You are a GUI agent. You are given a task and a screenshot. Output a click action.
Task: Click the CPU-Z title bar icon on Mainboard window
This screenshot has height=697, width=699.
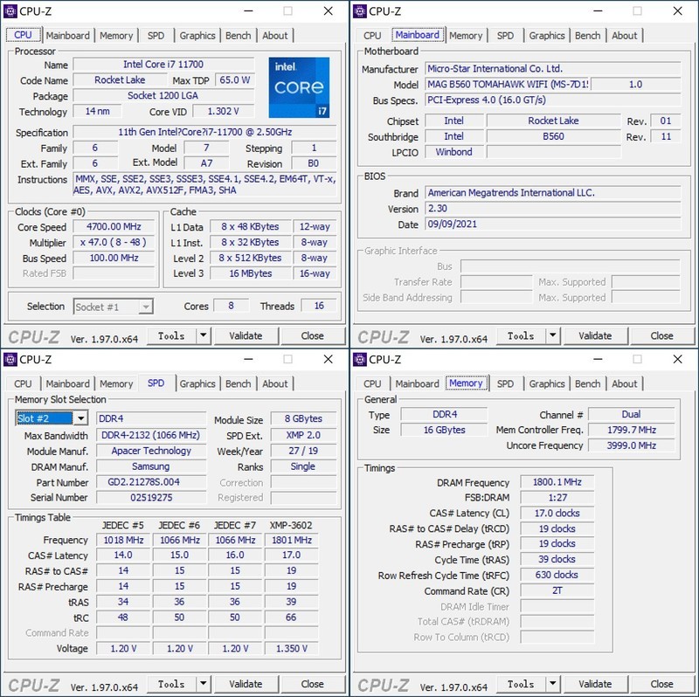(358, 11)
